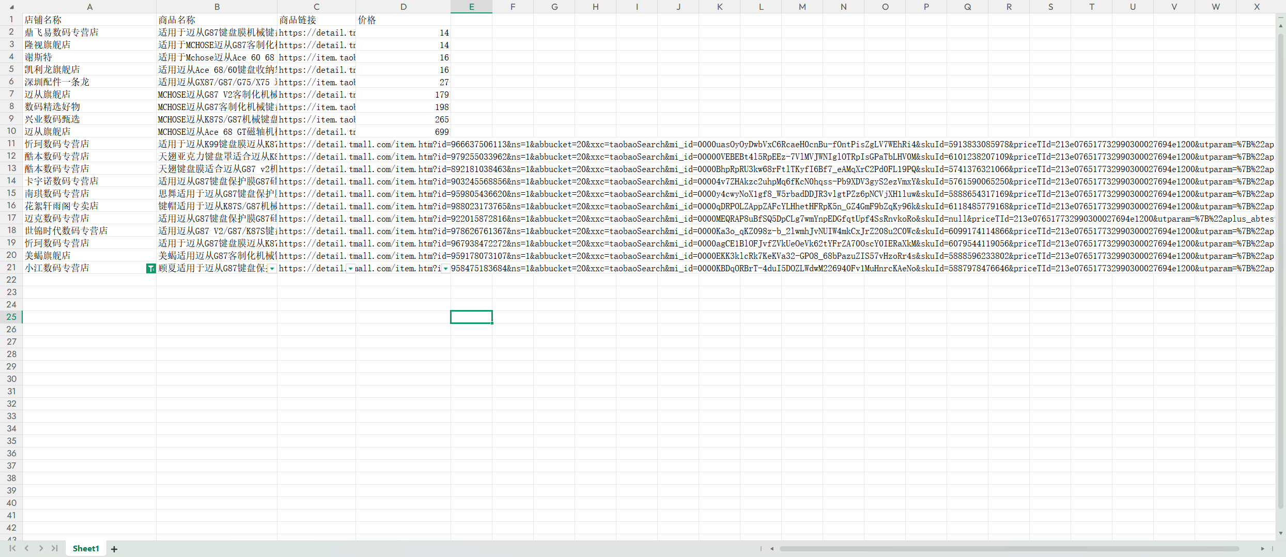
Task: Switch to the Sheet1 tab
Action: (86, 548)
